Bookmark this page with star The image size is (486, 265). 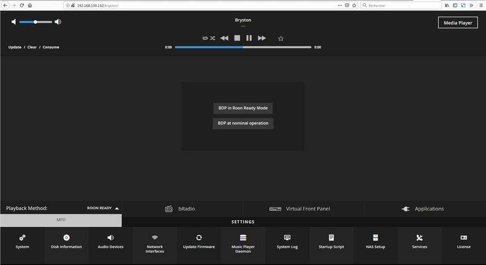click(x=354, y=5)
